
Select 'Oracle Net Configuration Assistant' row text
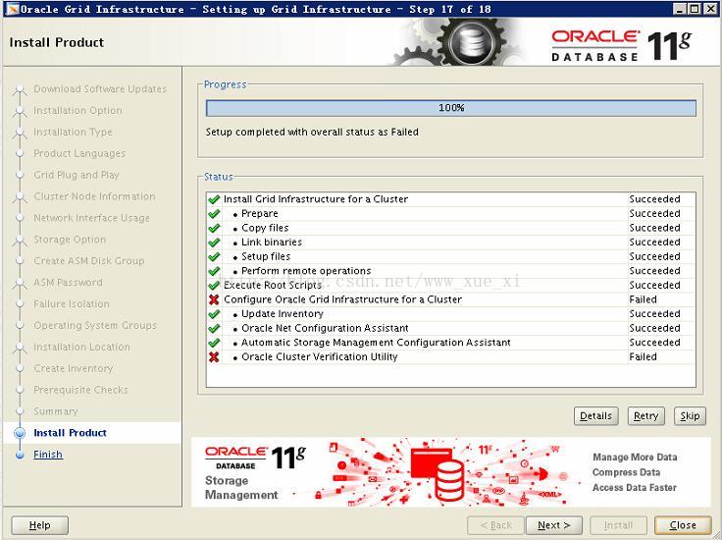click(x=325, y=328)
